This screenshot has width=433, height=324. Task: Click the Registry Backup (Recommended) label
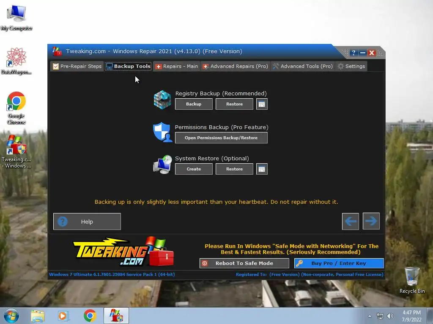[221, 93]
